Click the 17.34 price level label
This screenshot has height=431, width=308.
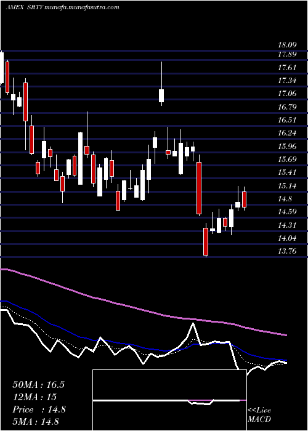(288, 81)
